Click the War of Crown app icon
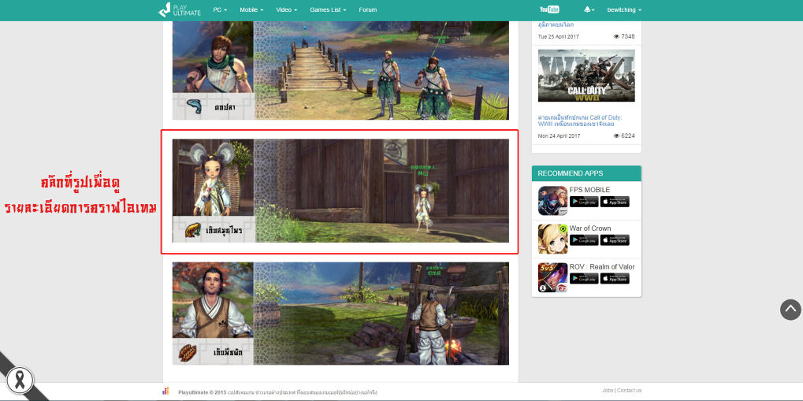 (552, 239)
